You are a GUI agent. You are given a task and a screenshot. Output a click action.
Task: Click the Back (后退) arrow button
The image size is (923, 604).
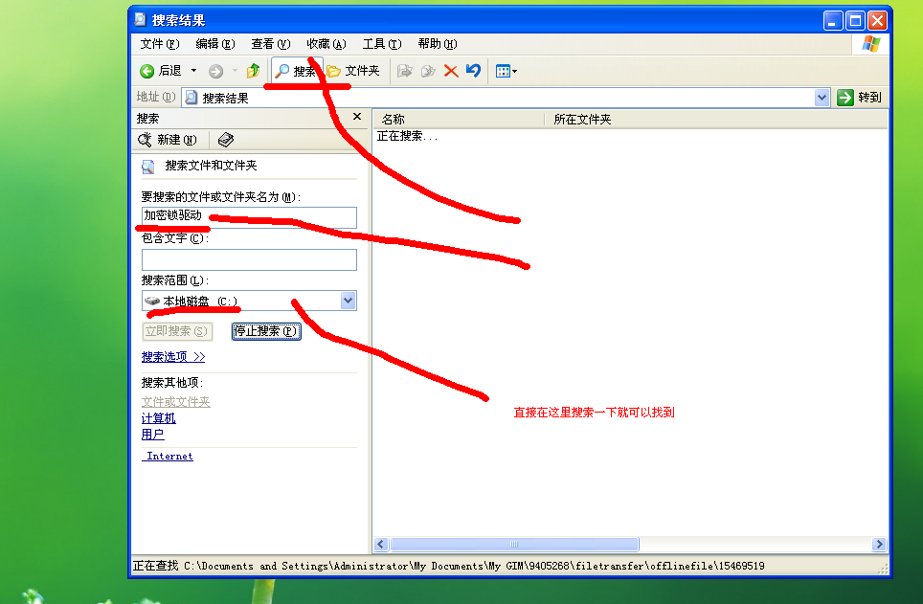tap(161, 71)
